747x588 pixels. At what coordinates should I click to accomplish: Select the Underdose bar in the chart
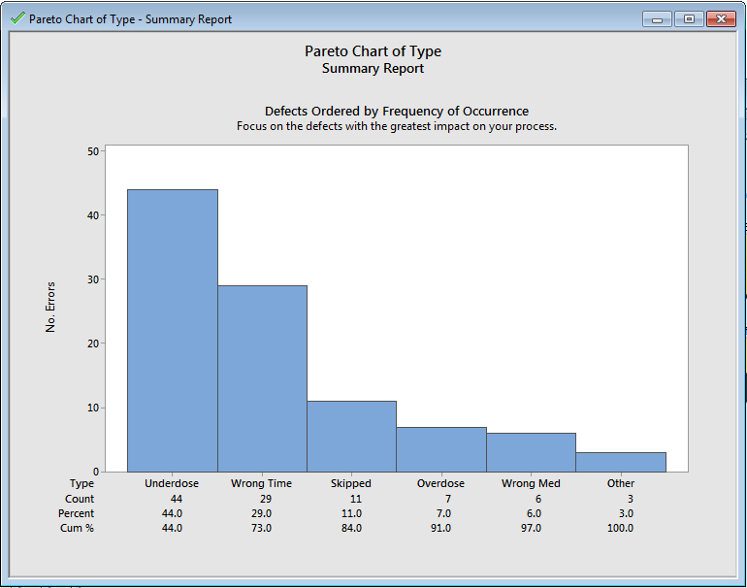pyautogui.click(x=173, y=330)
